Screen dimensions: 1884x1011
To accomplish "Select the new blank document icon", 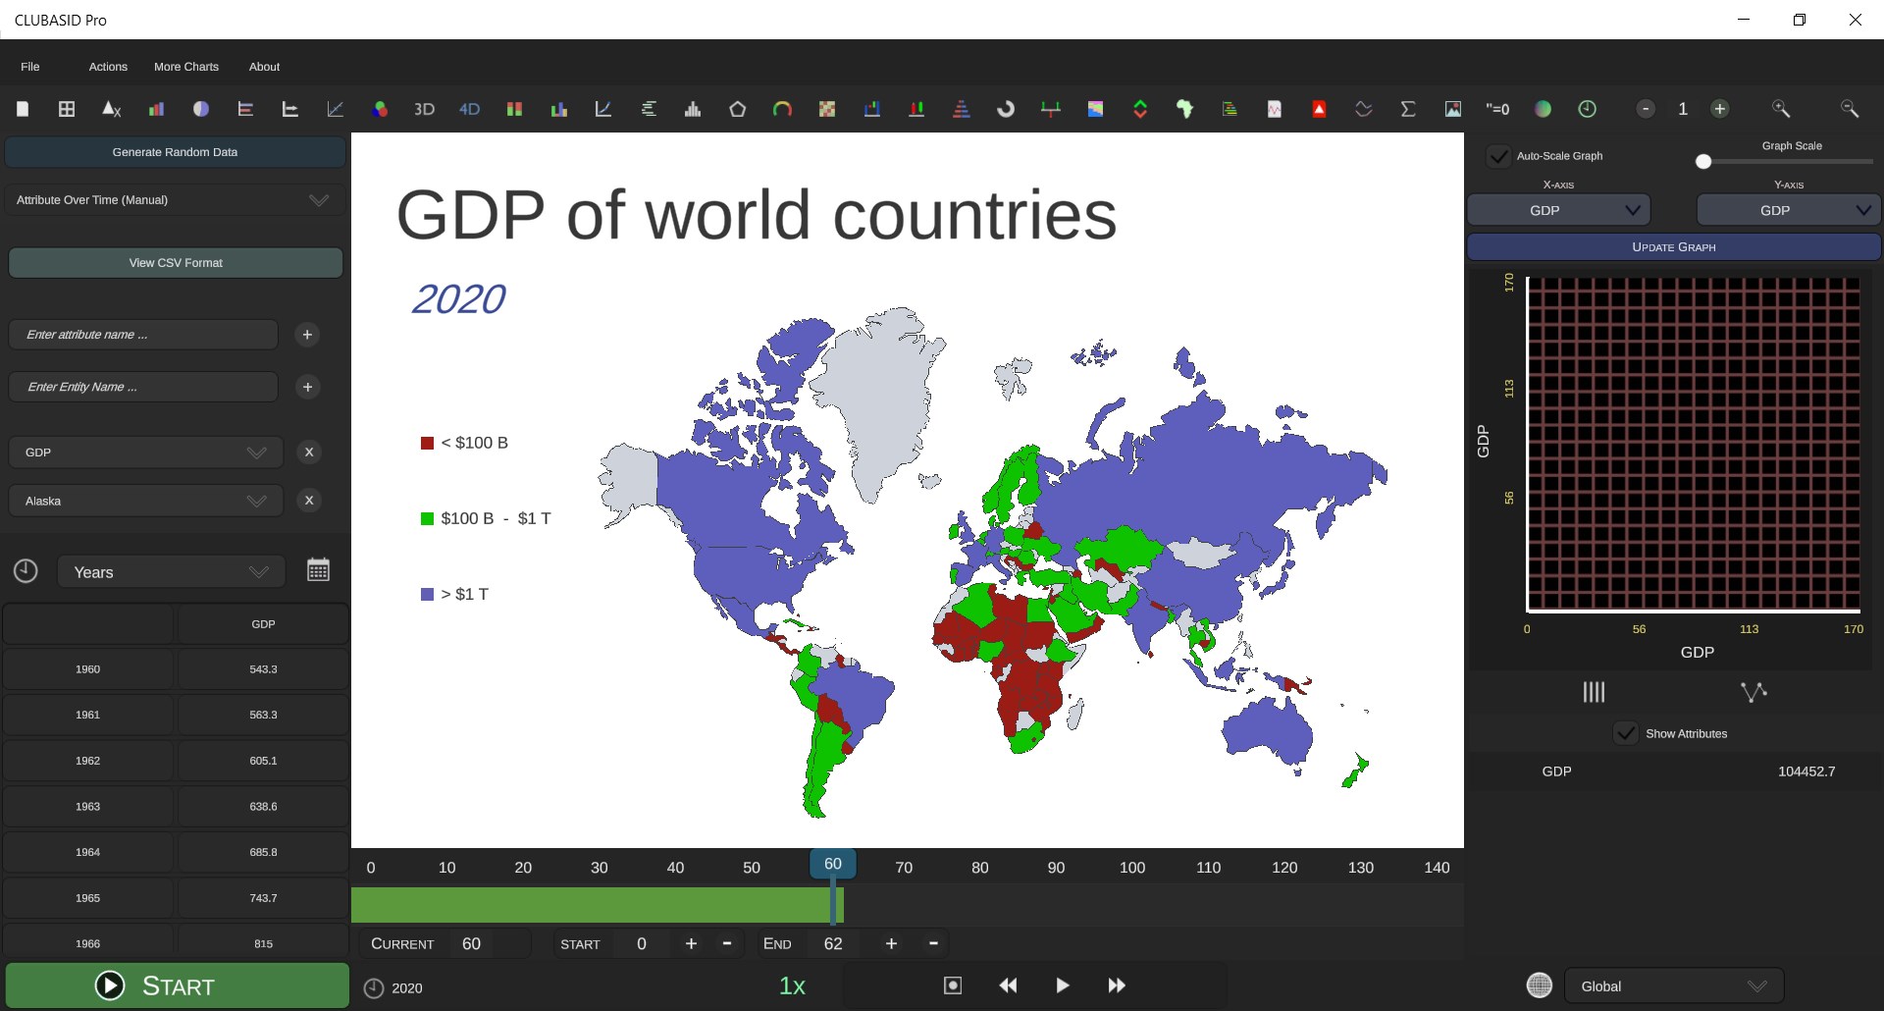I will [23, 109].
